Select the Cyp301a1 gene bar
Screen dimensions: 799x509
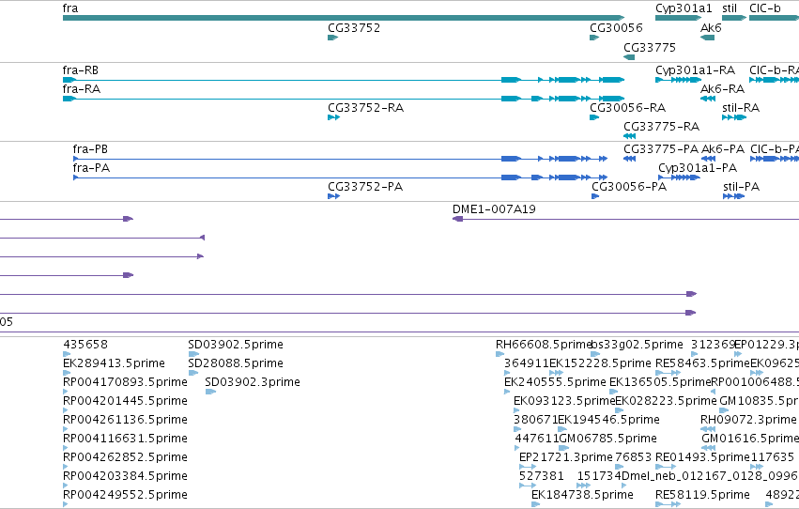tap(678, 18)
